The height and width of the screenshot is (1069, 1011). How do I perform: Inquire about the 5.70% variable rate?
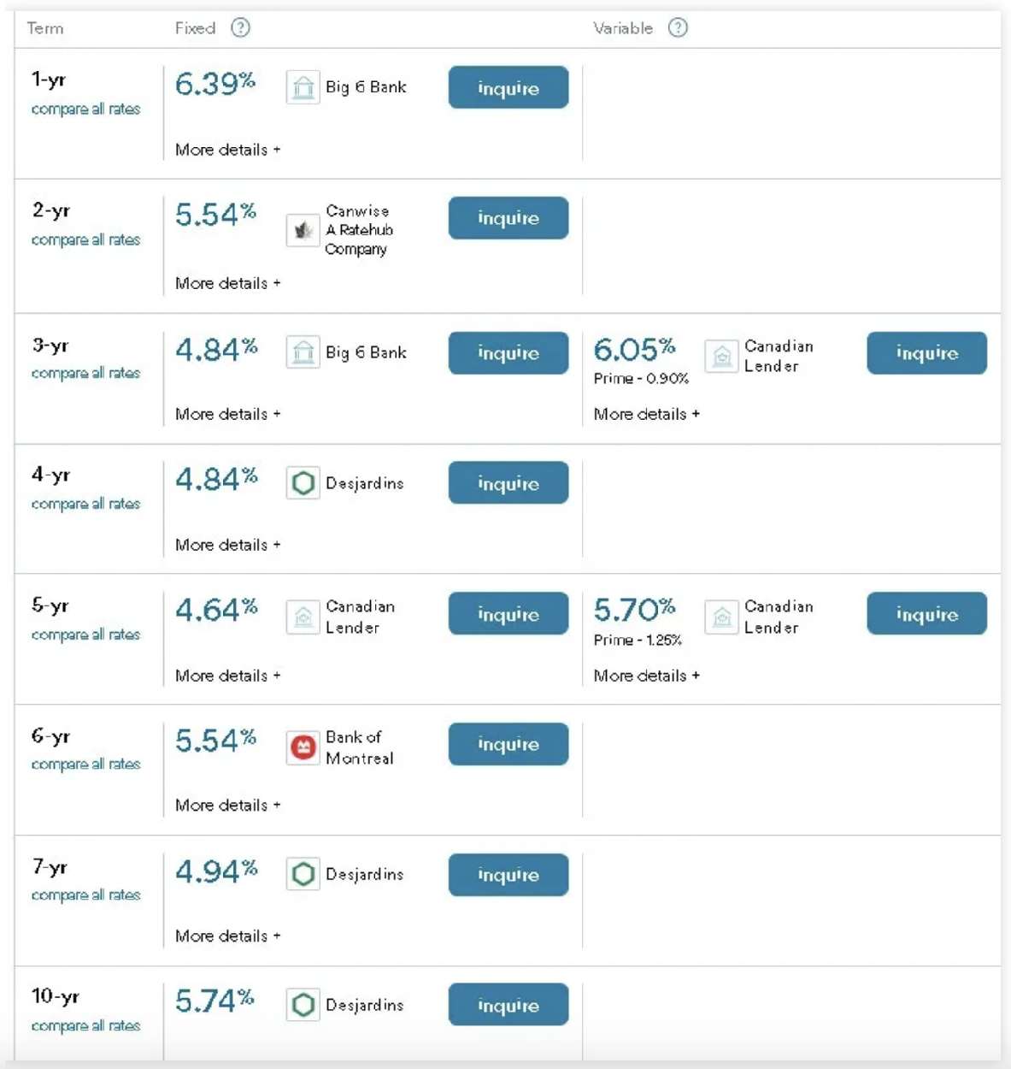click(x=926, y=614)
